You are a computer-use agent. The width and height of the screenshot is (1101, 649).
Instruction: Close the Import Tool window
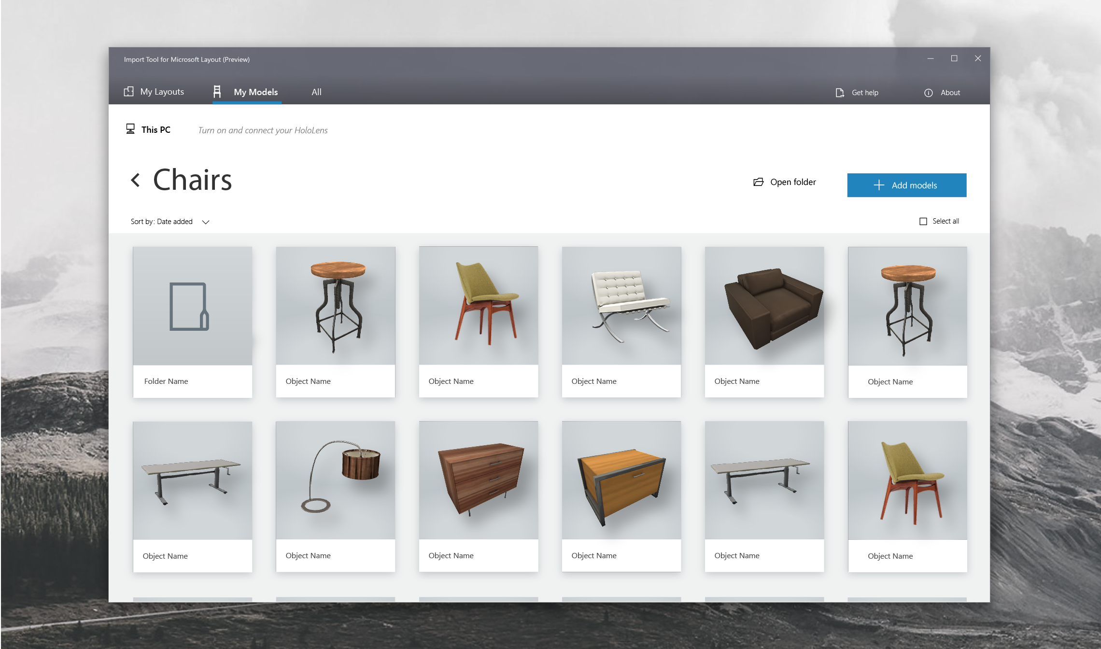coord(977,58)
